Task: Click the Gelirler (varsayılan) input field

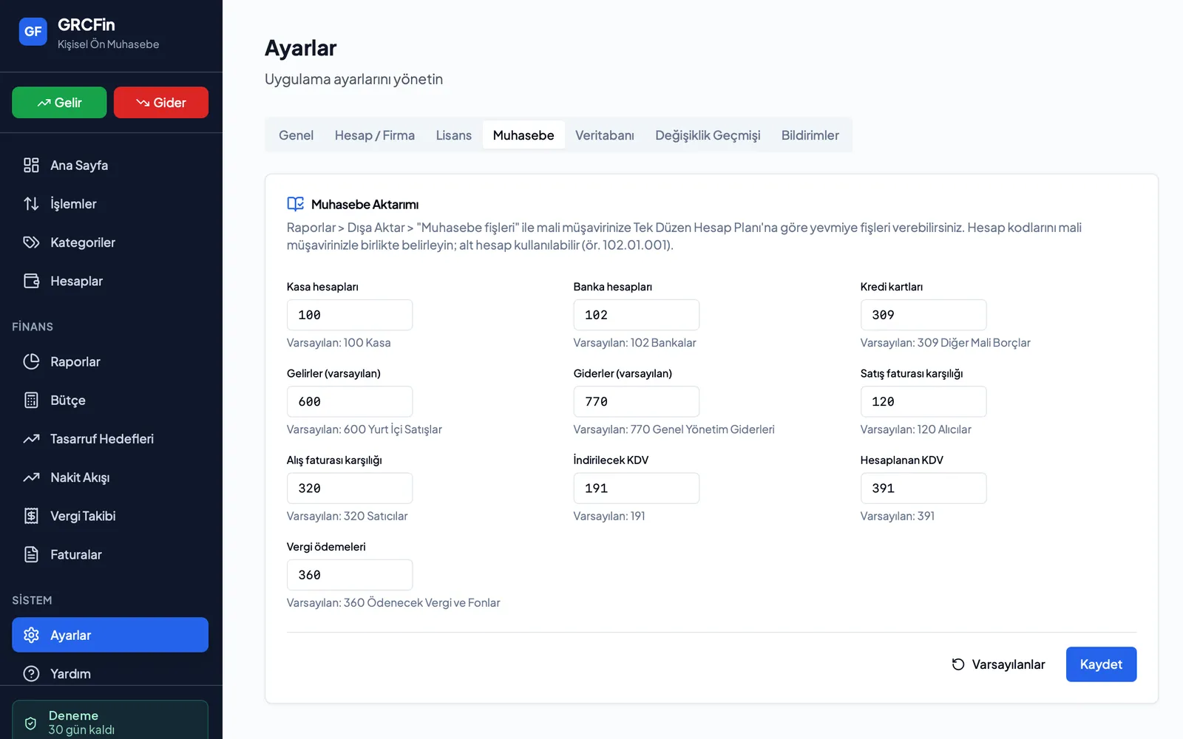Action: pos(350,401)
